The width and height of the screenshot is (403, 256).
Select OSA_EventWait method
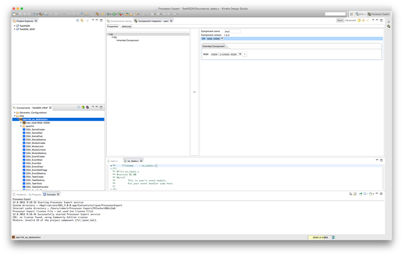coord(34,160)
